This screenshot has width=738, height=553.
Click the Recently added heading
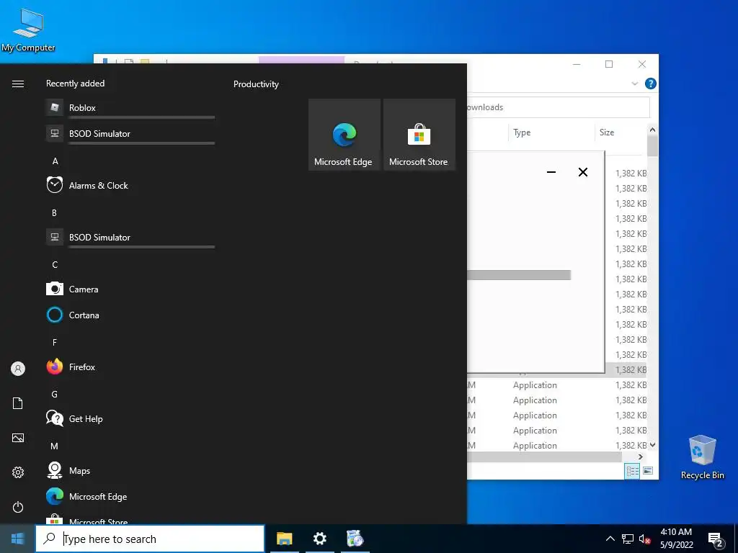75,84
